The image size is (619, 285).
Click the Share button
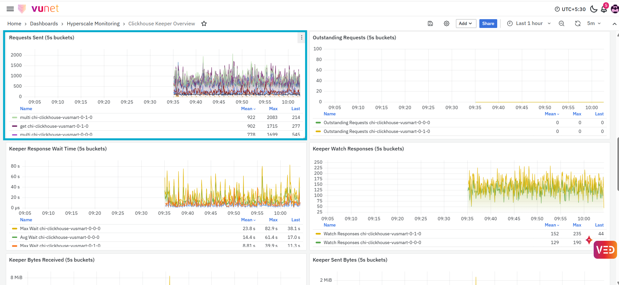(x=488, y=23)
